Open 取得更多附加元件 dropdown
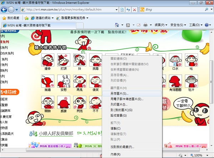This screenshot has width=214, height=158. (x=72, y=18)
